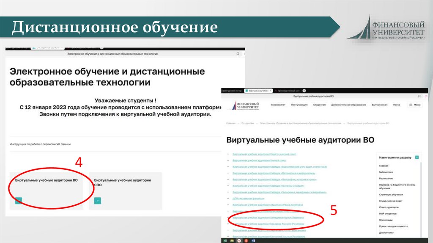433x243 pixels.
Task: Go to Электронное обучение breadcrumb link
Action: click(x=301, y=123)
